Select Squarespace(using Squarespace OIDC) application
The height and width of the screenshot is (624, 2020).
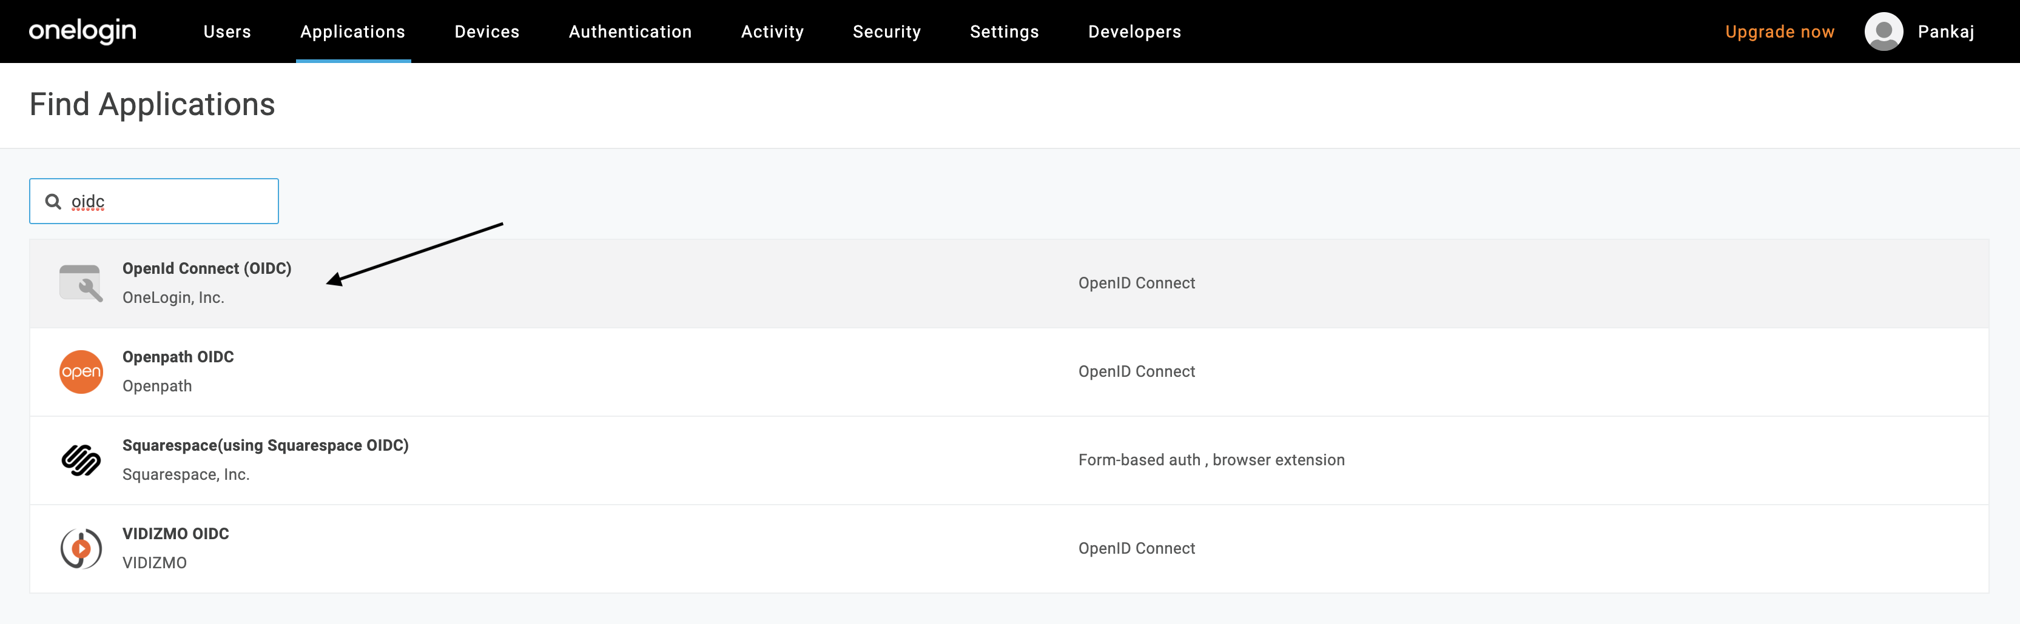point(1009,460)
